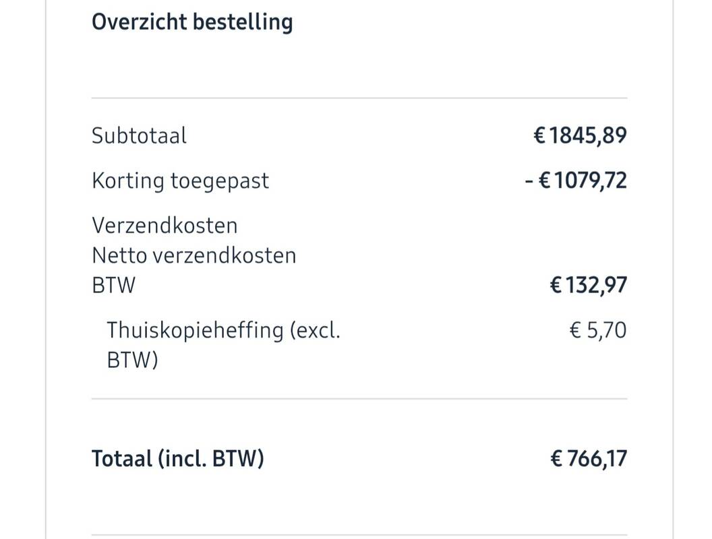Click the divider line above Subtotaal
712x539 pixels.
[x=359, y=98]
